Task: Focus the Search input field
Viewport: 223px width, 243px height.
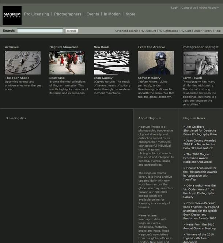Action: [40, 31]
